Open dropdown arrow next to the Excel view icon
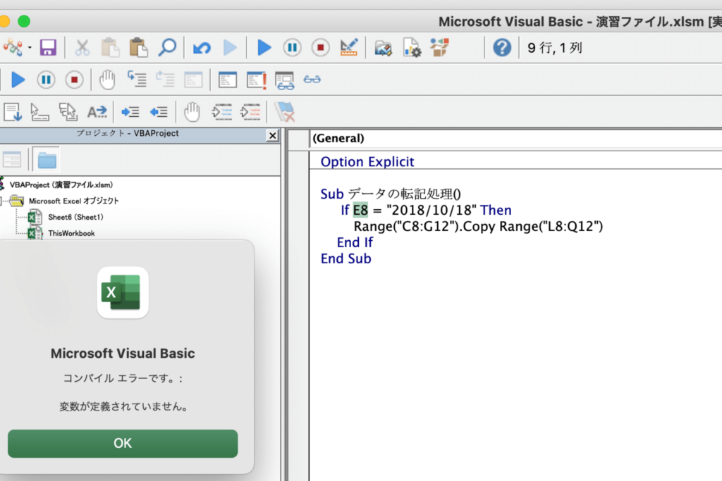 [30, 48]
